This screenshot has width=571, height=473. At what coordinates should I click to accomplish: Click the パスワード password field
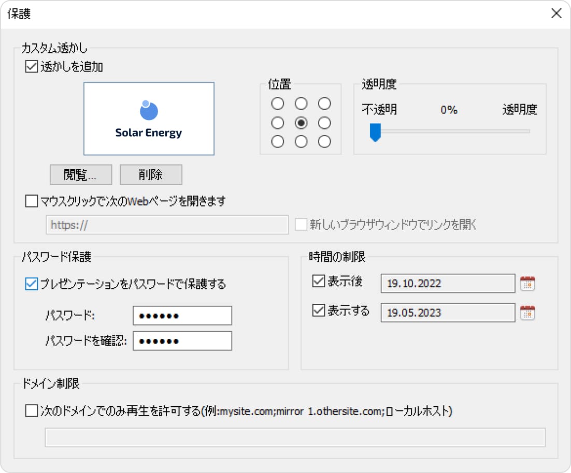(182, 315)
